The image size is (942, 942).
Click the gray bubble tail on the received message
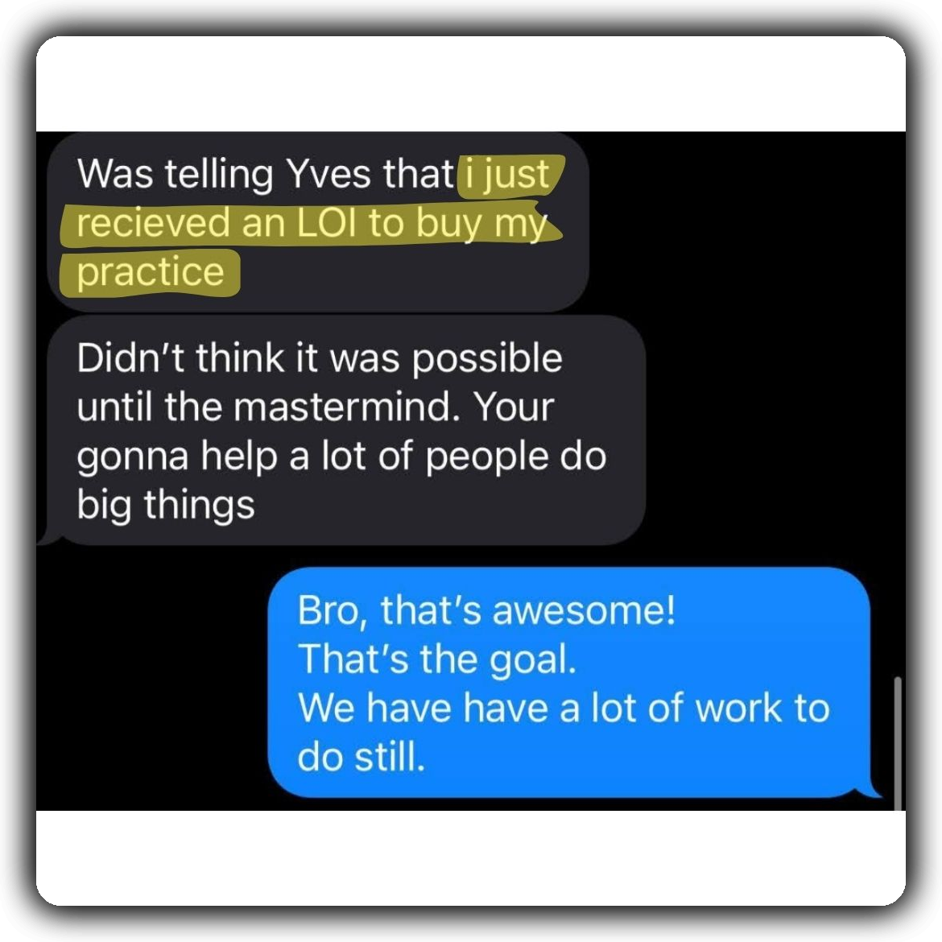pos(49,536)
